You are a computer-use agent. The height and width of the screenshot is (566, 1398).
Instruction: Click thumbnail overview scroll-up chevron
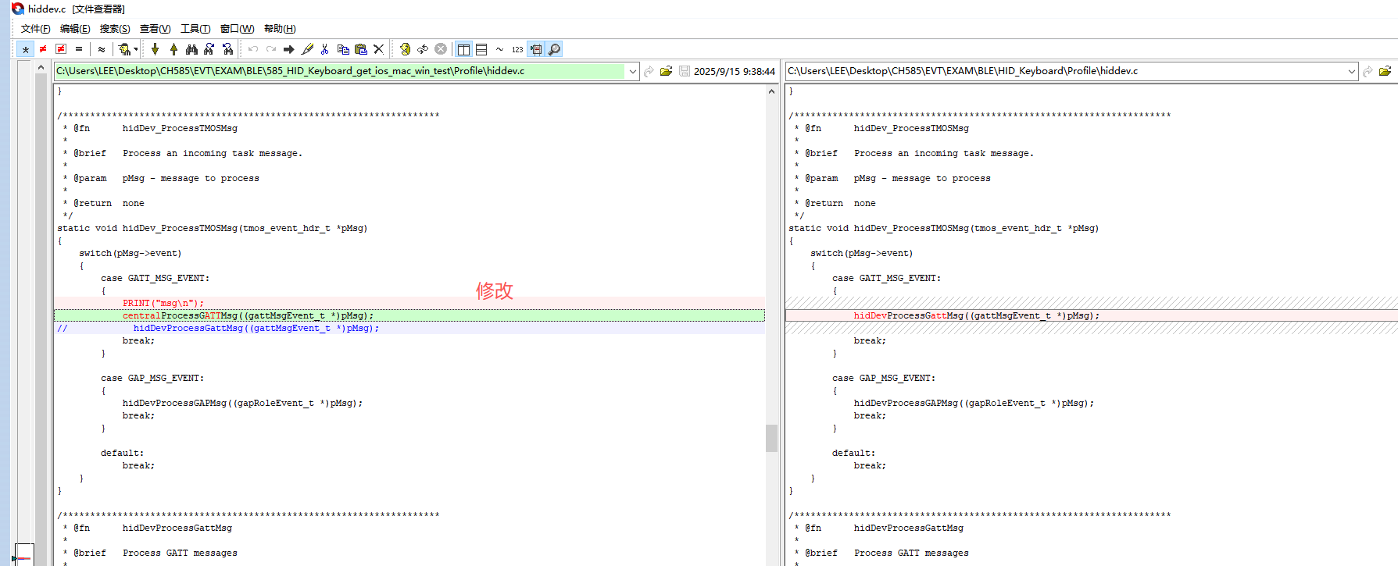pos(41,68)
